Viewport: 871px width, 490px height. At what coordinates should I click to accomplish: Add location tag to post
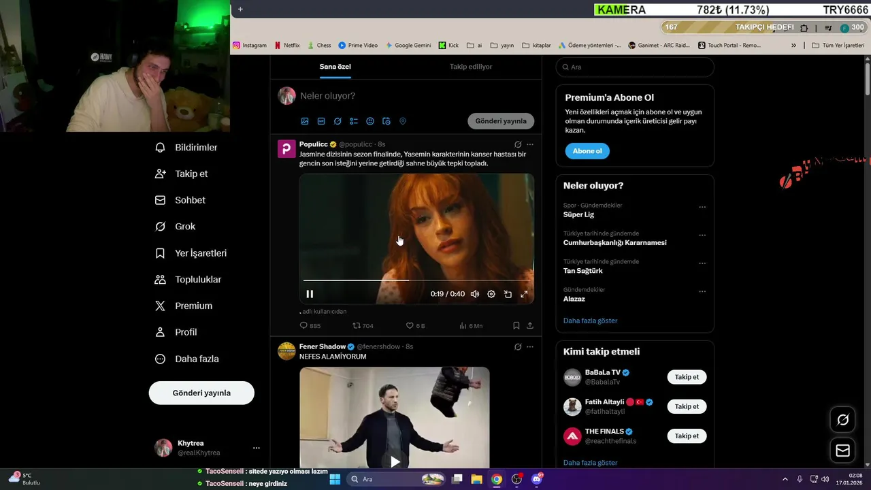click(403, 121)
